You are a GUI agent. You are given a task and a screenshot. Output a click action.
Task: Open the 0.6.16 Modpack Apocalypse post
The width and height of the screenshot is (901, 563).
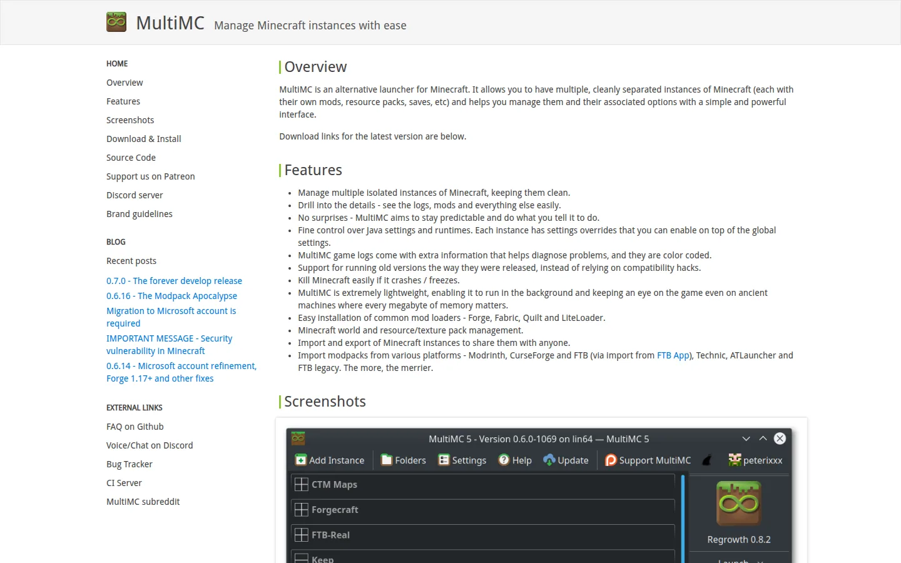tap(171, 296)
